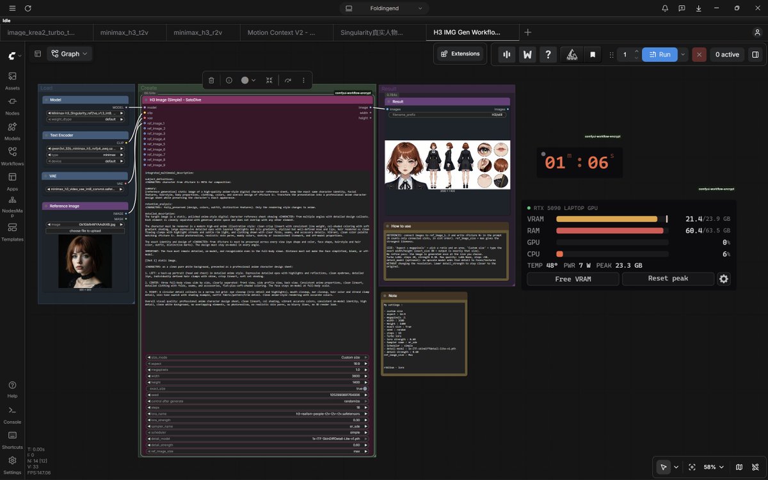Image resolution: width=768 pixels, height=480 pixels.
Task: Open the NodesMap sidebar panel
Action: point(12,206)
